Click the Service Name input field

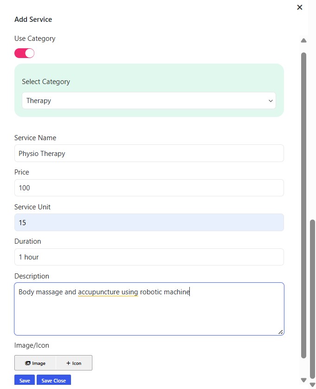click(148, 153)
